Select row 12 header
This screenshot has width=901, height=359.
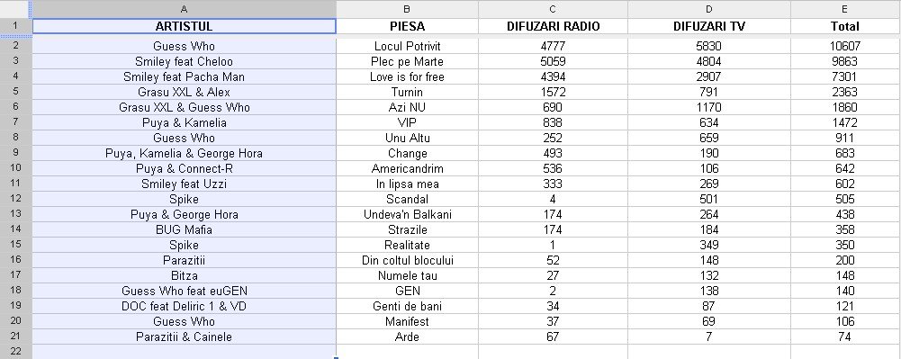(x=15, y=199)
